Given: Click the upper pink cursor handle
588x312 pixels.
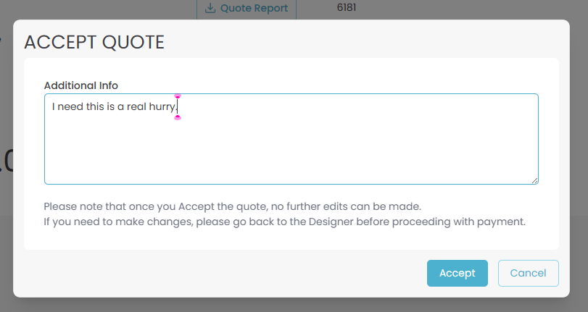Looking at the screenshot, I should point(178,96).
